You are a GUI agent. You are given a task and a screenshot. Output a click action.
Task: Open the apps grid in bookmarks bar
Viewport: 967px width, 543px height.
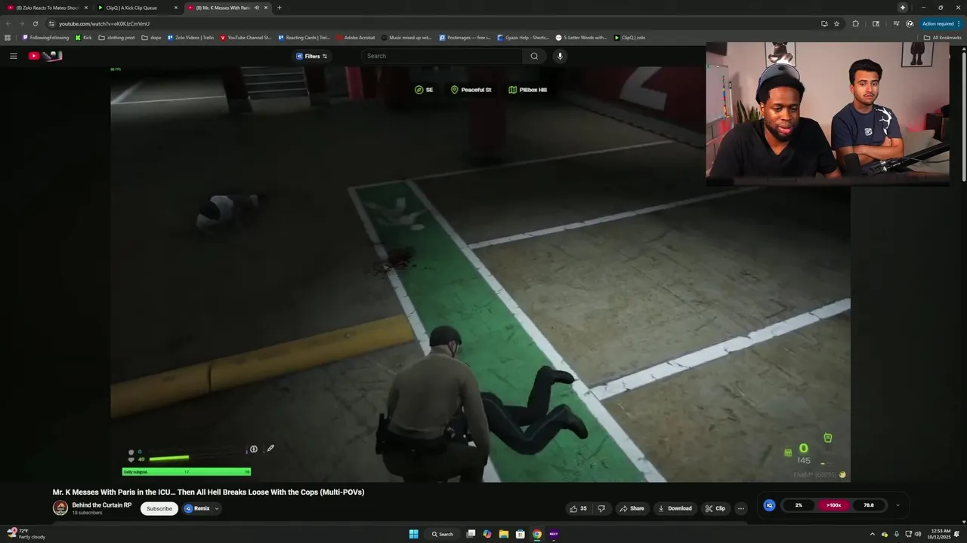coord(8,37)
